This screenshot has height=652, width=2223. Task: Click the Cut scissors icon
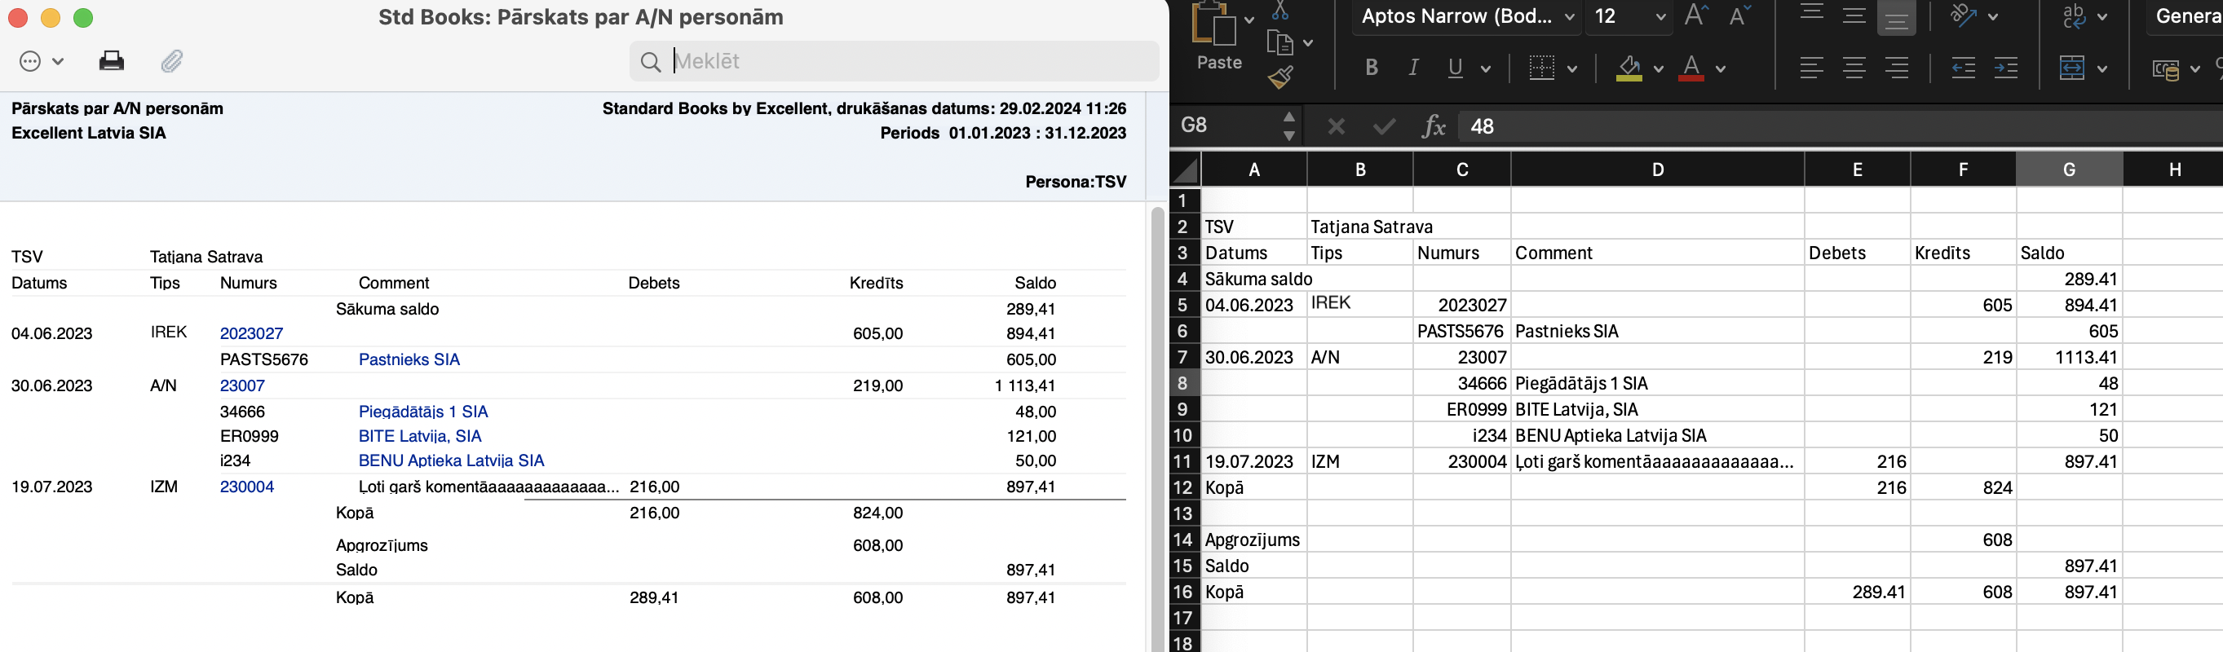(1279, 11)
